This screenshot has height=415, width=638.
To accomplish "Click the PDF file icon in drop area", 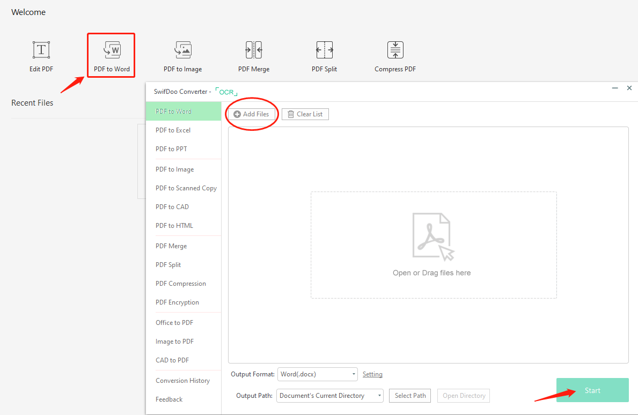I will 432,236.
